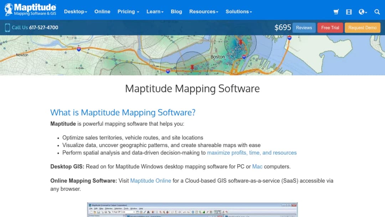The width and height of the screenshot is (385, 217).
Task: Click the Maptitude software screenshot thumbnail
Action: pos(192,210)
